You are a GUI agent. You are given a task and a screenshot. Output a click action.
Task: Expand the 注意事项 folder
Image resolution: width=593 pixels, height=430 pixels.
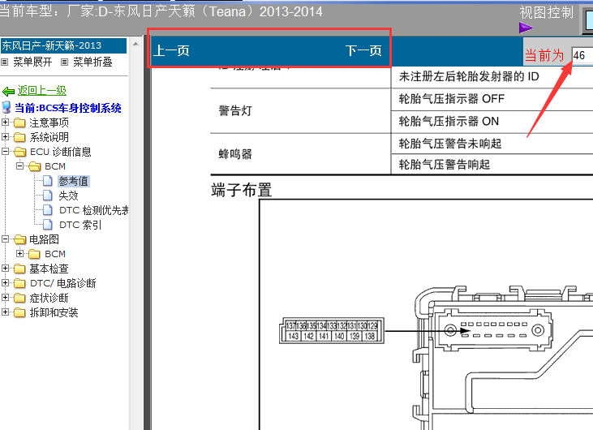tap(6, 123)
